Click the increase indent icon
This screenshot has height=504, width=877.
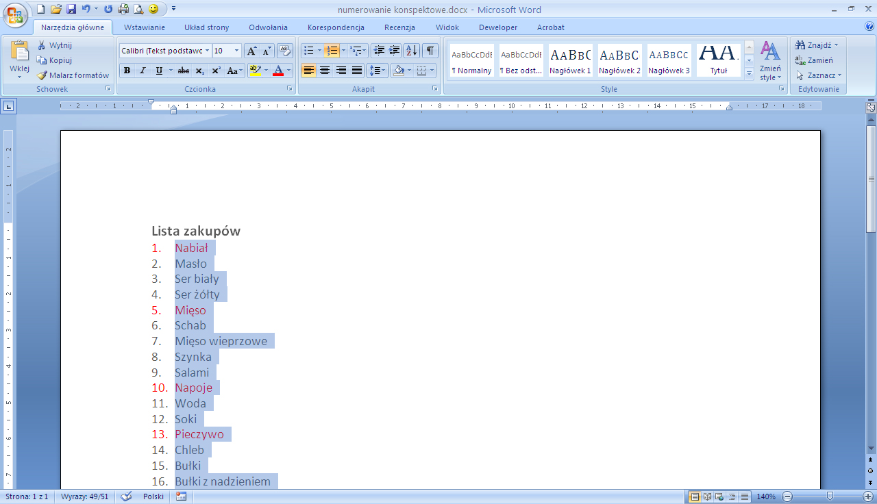point(395,51)
